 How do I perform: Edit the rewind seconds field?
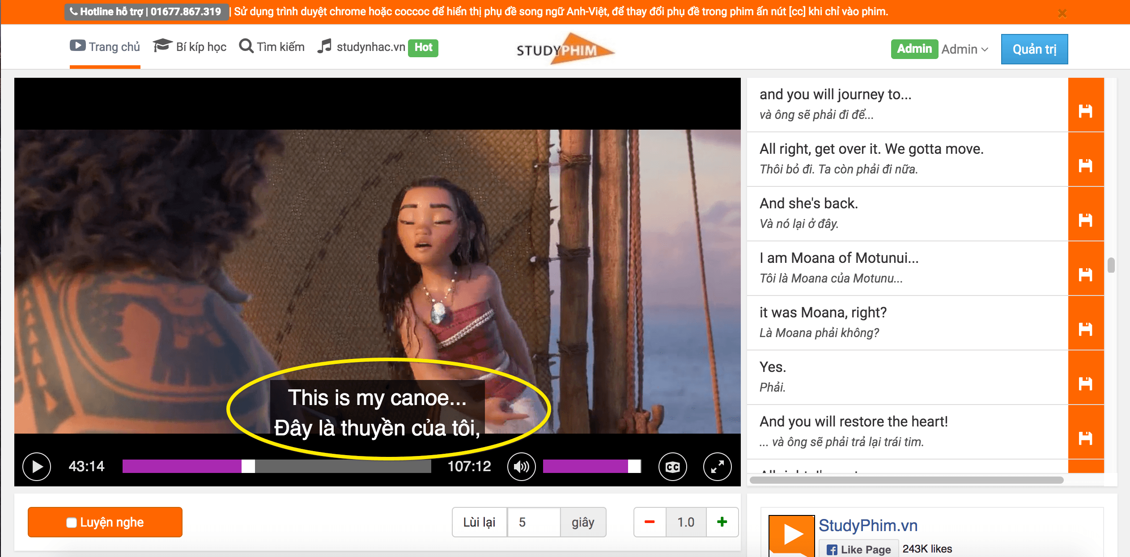[x=534, y=522]
